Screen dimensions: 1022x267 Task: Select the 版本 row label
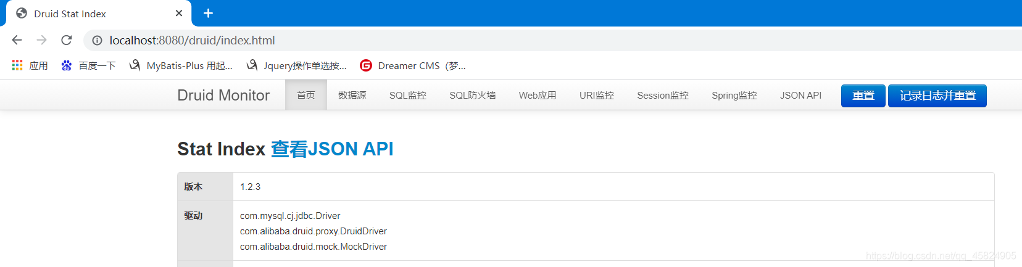click(193, 186)
